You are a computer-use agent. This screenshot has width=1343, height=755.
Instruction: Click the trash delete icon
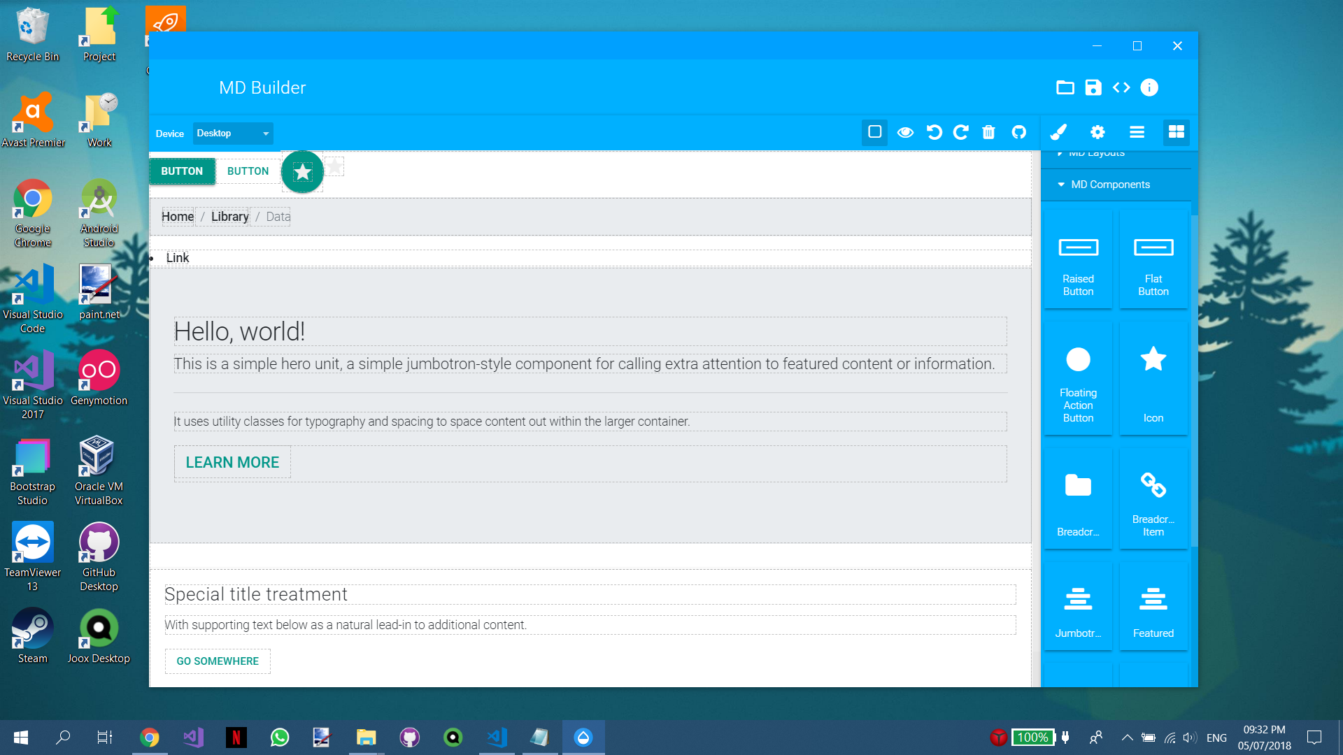tap(988, 132)
